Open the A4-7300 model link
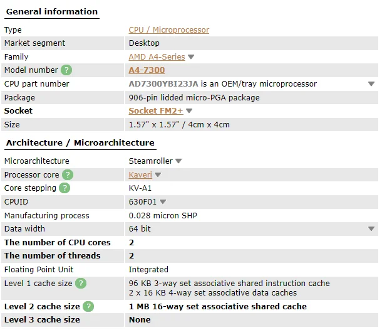This screenshot has height=330, width=382. click(147, 70)
